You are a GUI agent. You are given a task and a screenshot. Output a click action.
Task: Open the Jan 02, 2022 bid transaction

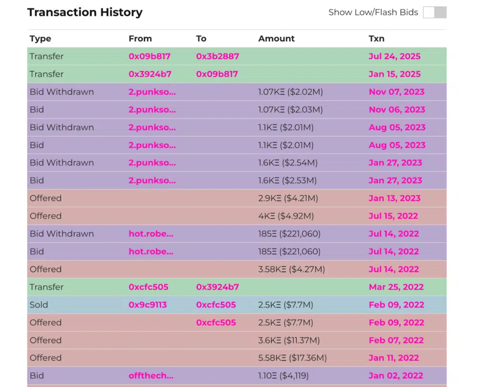pyautogui.click(x=396, y=376)
